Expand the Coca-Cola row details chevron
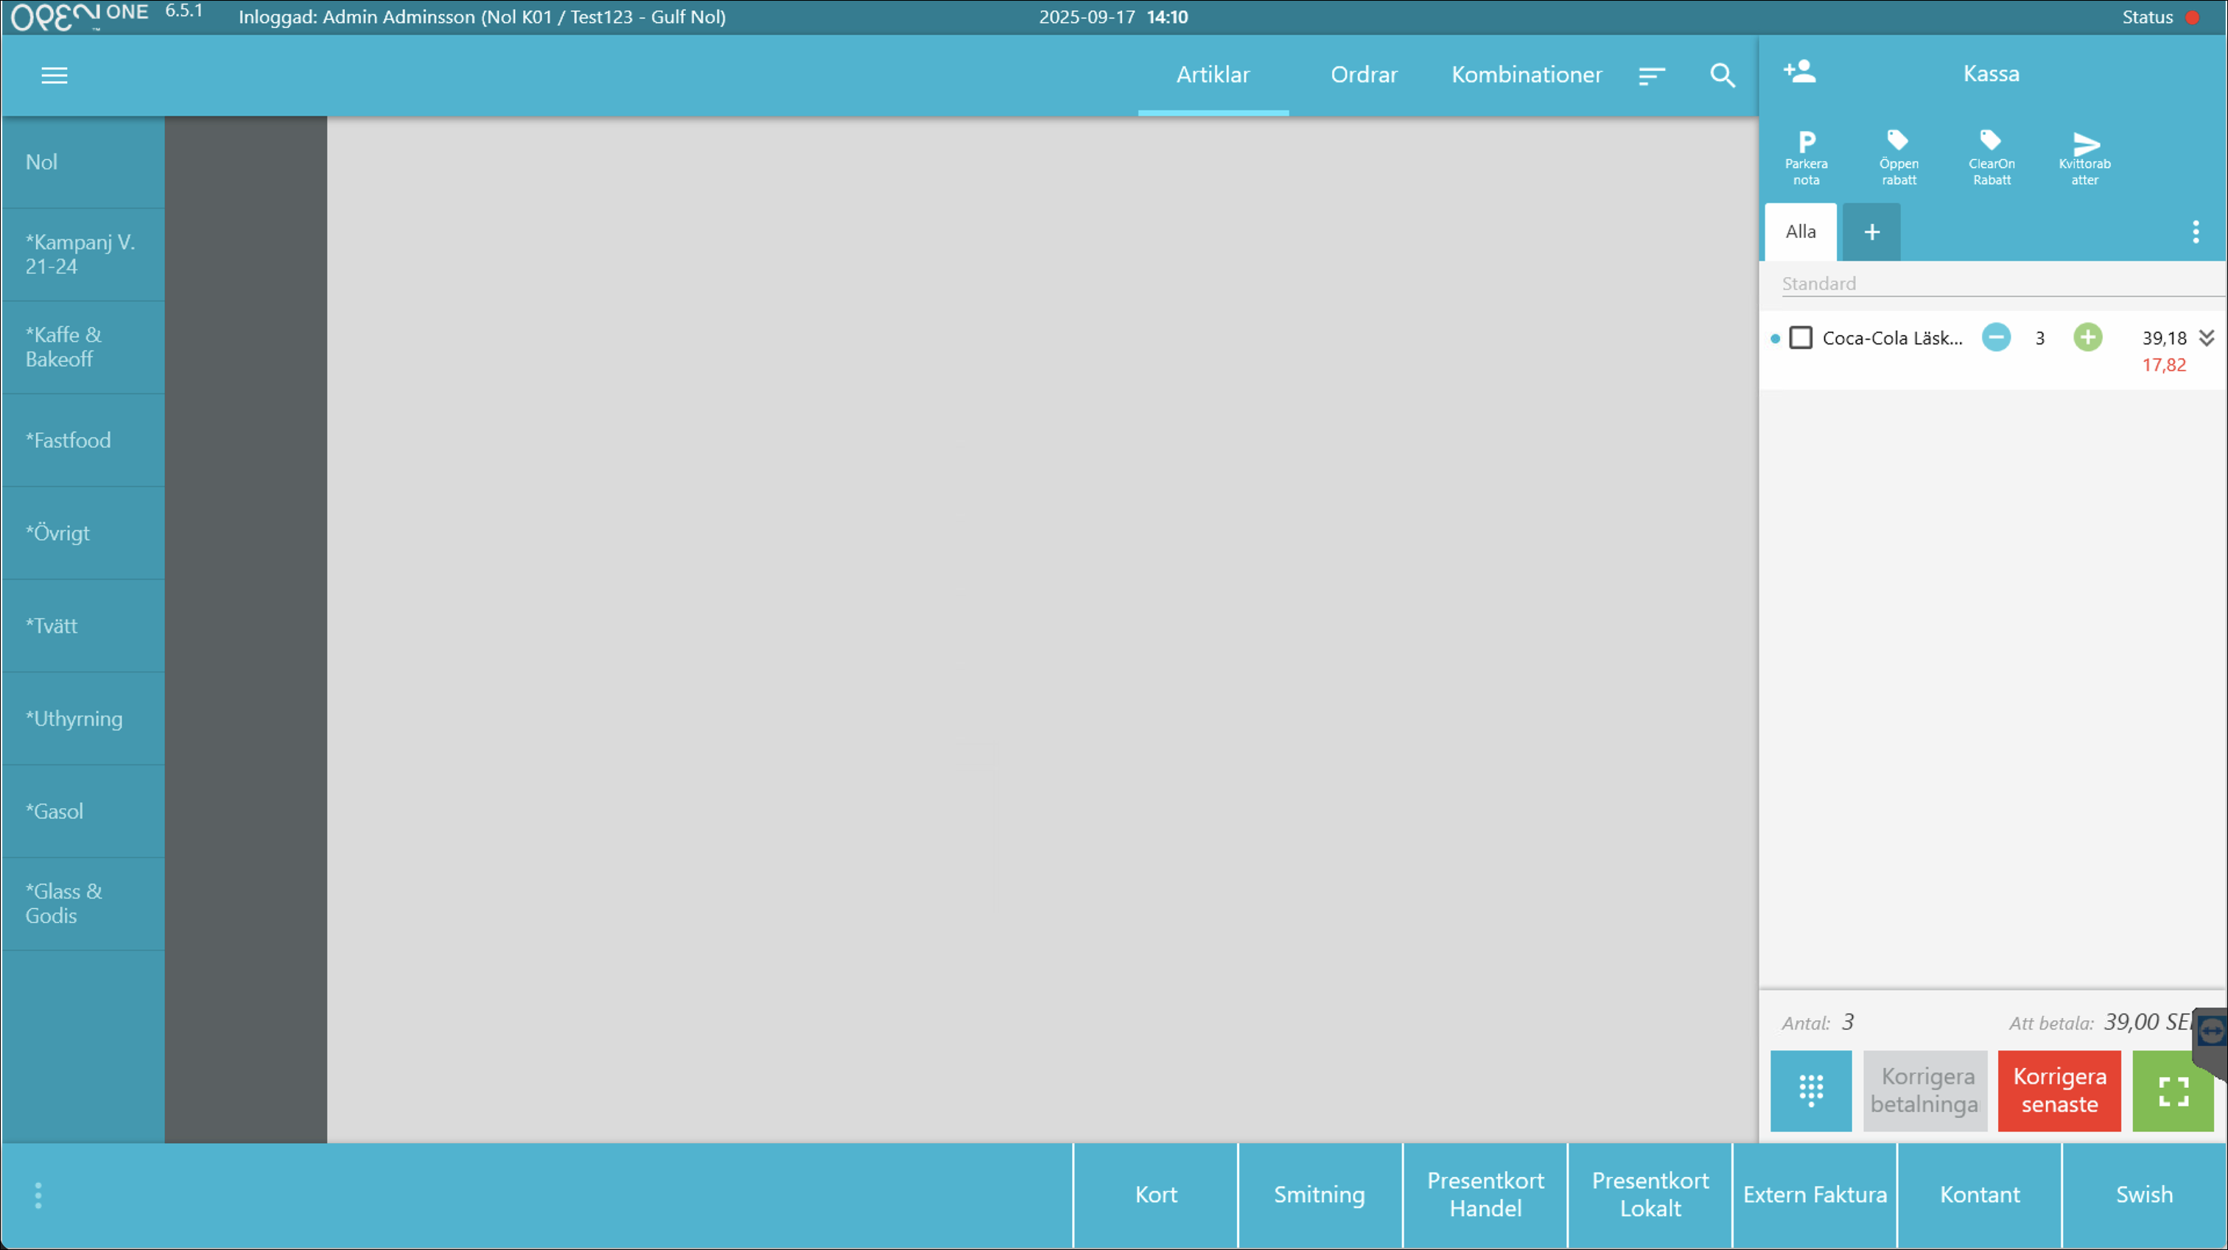This screenshot has width=2228, height=1250. (2207, 337)
